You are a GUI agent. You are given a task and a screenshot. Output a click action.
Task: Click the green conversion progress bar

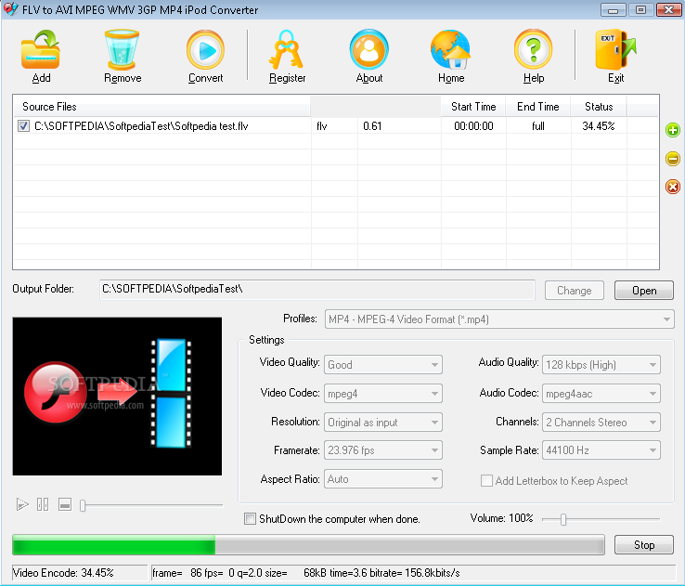(x=308, y=545)
